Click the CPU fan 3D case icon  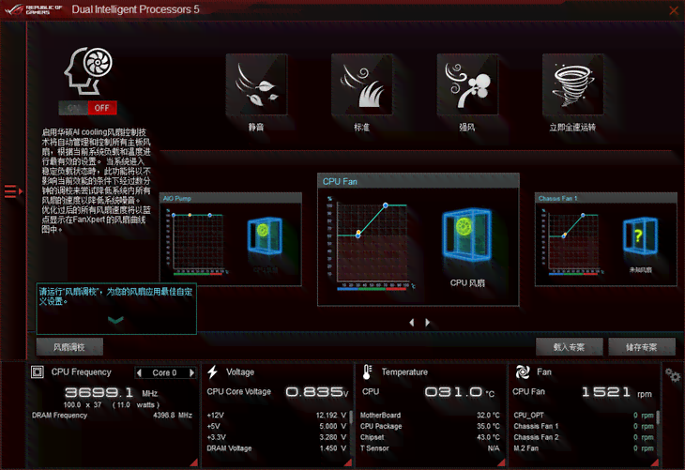467,235
